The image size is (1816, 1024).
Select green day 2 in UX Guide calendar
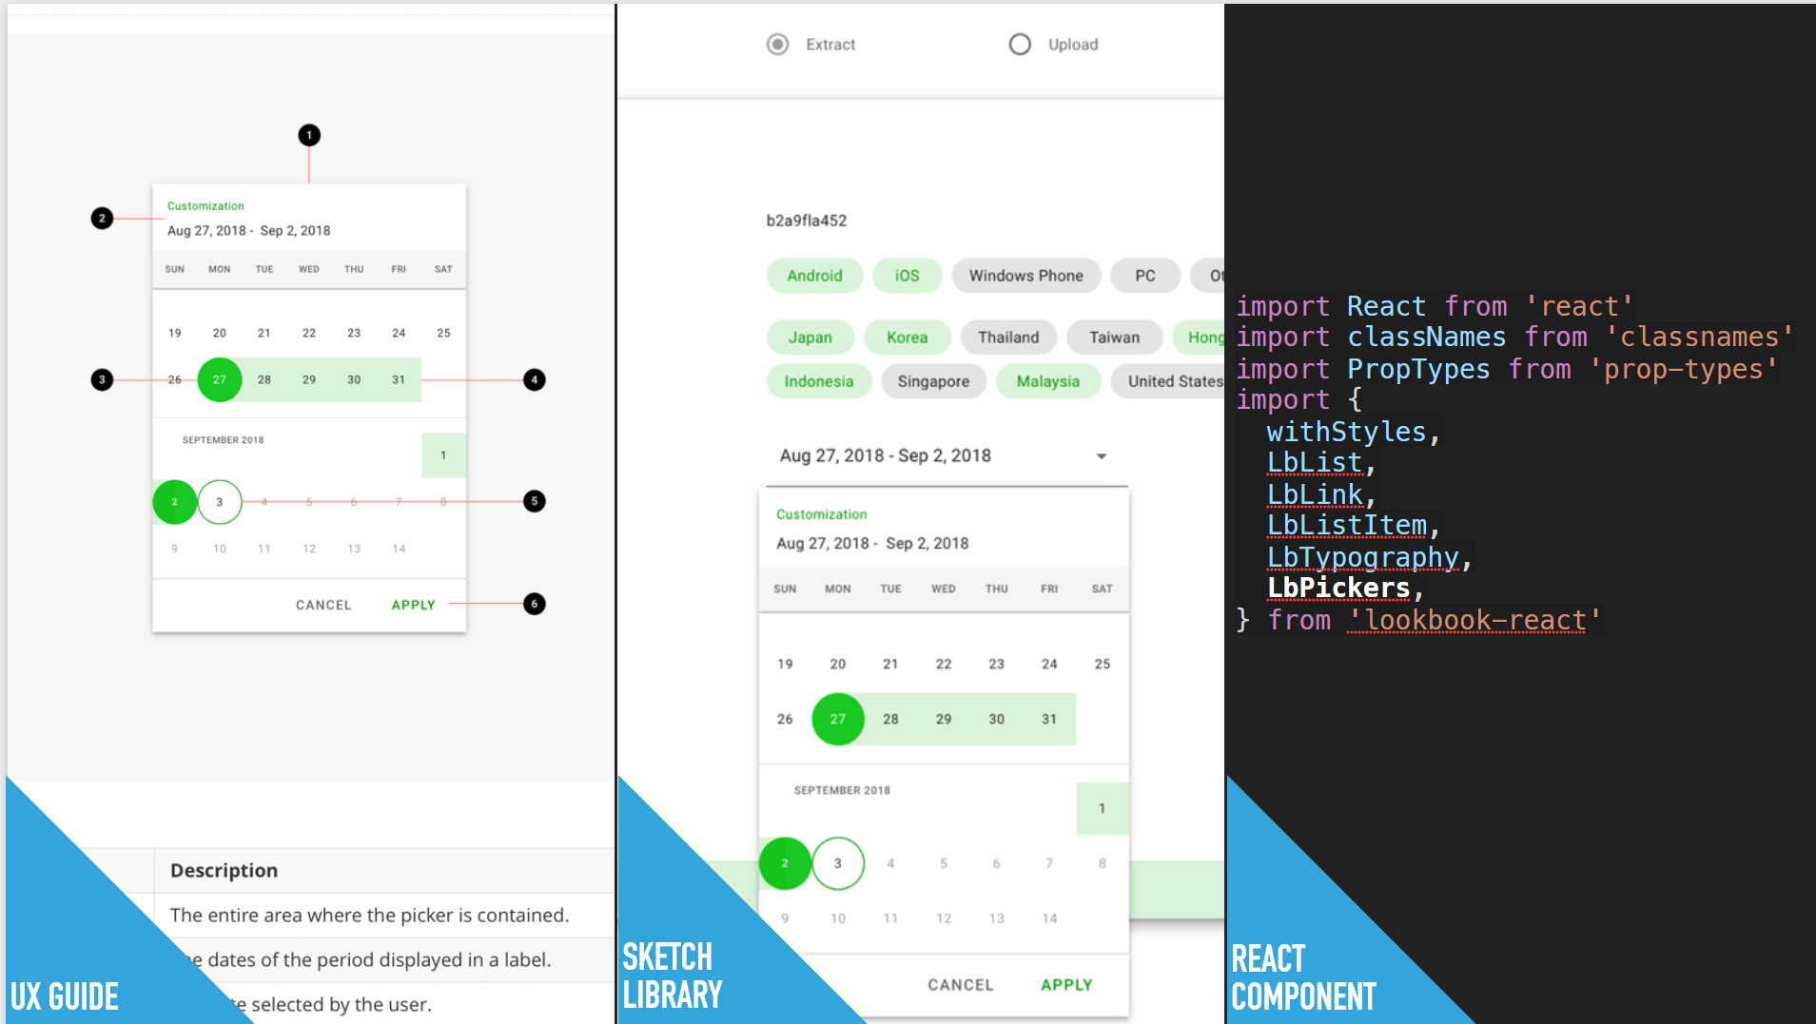[x=175, y=502]
